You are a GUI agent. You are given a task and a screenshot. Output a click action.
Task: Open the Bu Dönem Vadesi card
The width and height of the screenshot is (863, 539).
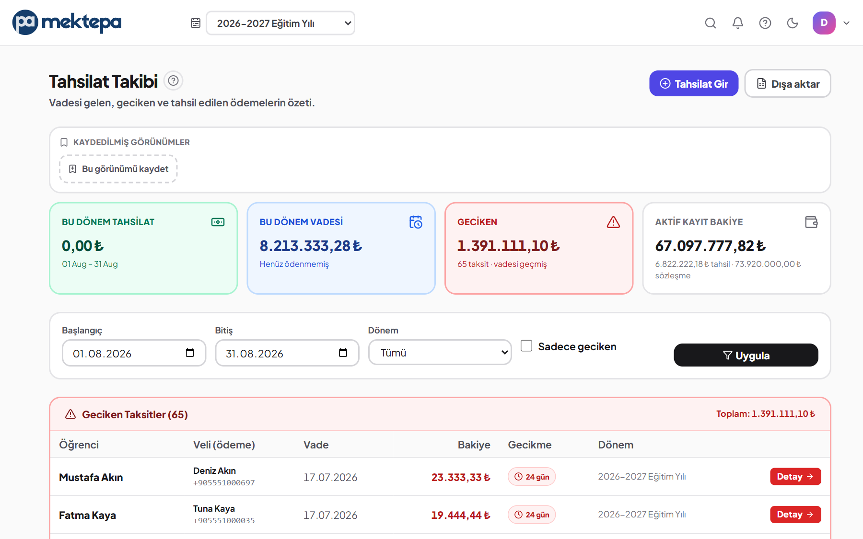[x=341, y=248]
